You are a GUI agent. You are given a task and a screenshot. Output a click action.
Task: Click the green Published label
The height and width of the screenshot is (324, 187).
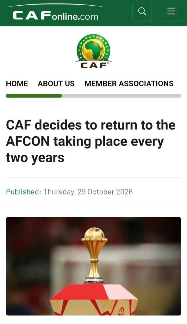pyautogui.click(x=23, y=192)
